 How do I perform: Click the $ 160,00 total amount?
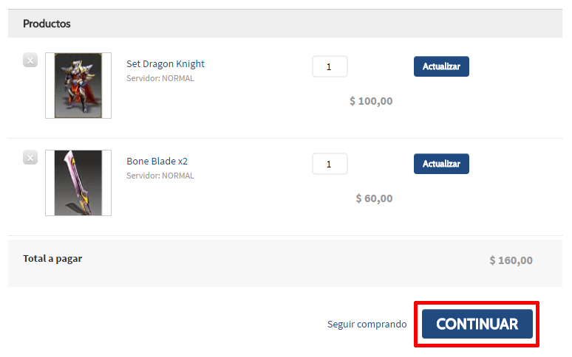[x=511, y=260]
